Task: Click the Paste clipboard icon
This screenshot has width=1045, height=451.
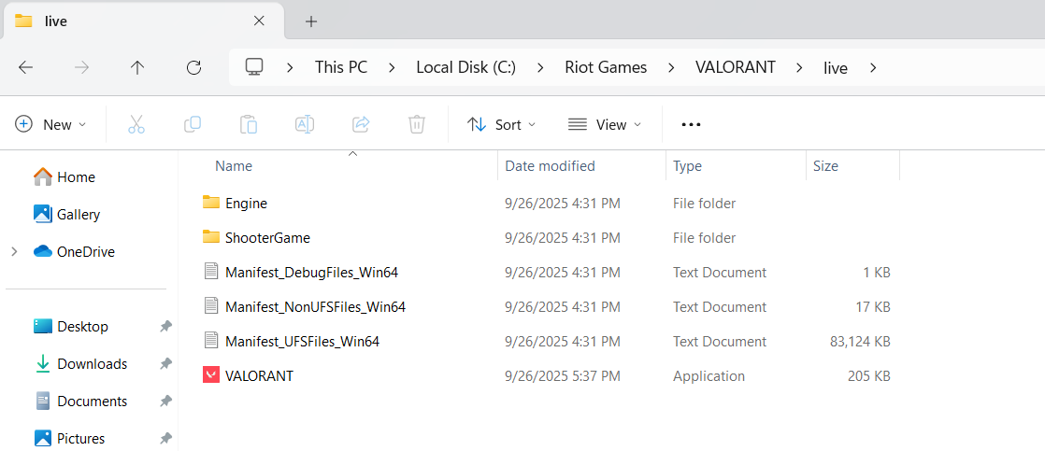Action: (x=249, y=124)
